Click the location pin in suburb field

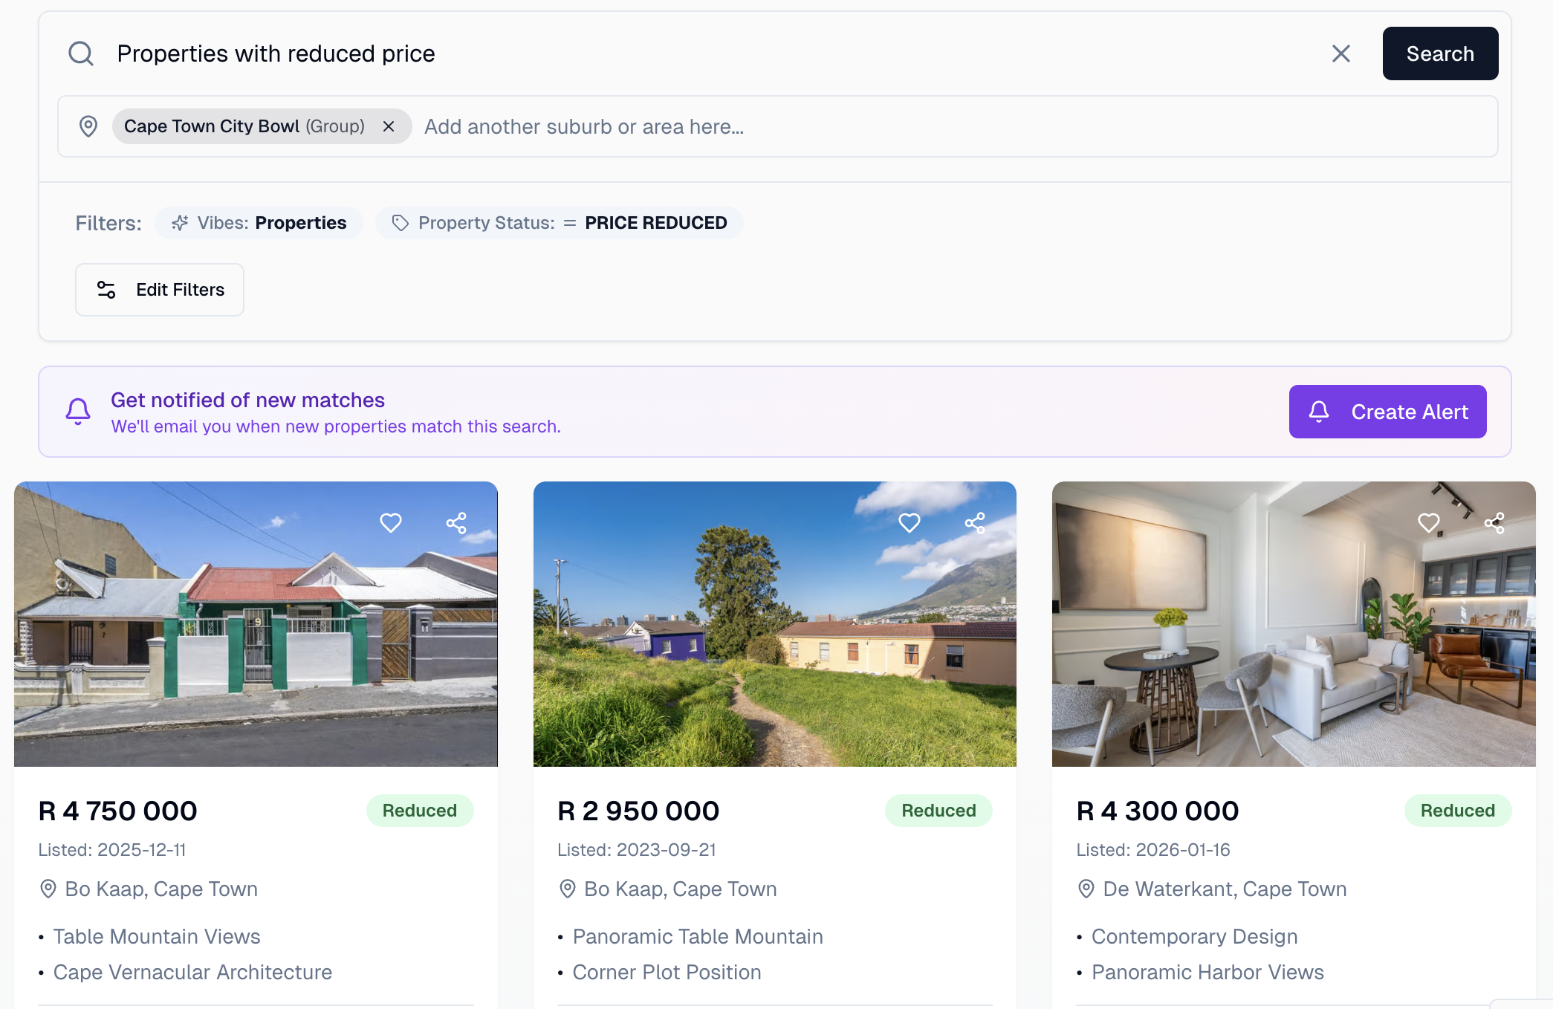click(88, 126)
